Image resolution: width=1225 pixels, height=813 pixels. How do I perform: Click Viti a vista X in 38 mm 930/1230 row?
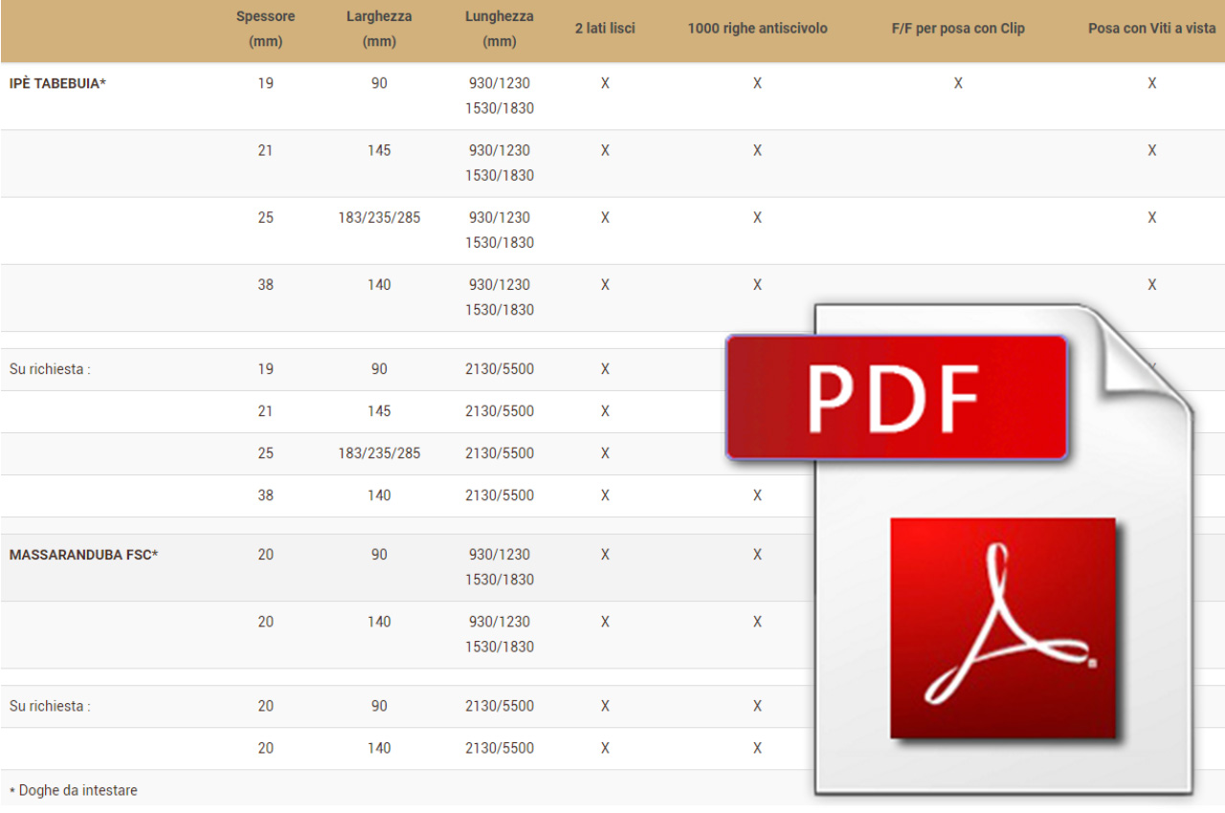pos(1152,284)
